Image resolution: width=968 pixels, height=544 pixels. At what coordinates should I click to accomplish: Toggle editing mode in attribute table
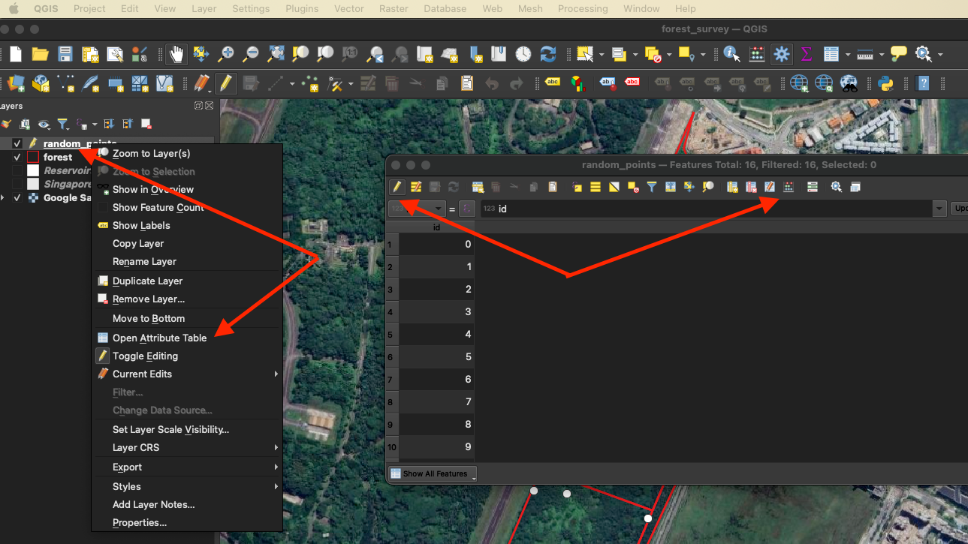(x=397, y=187)
